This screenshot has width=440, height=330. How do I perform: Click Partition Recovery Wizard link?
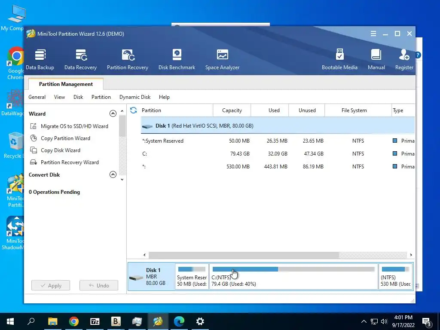[x=70, y=162]
